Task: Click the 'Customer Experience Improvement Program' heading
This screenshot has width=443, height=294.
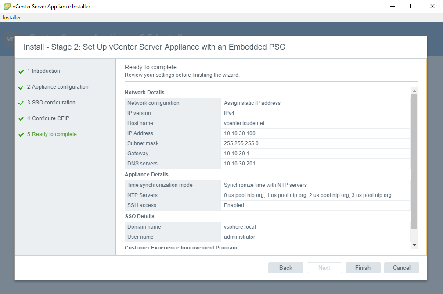Action: (x=181, y=247)
